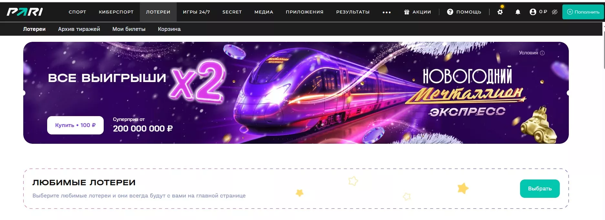Viewport: 605px width, 220px height.
Task: Click the Выбрать favorite lotteries button
Action: [540, 188]
